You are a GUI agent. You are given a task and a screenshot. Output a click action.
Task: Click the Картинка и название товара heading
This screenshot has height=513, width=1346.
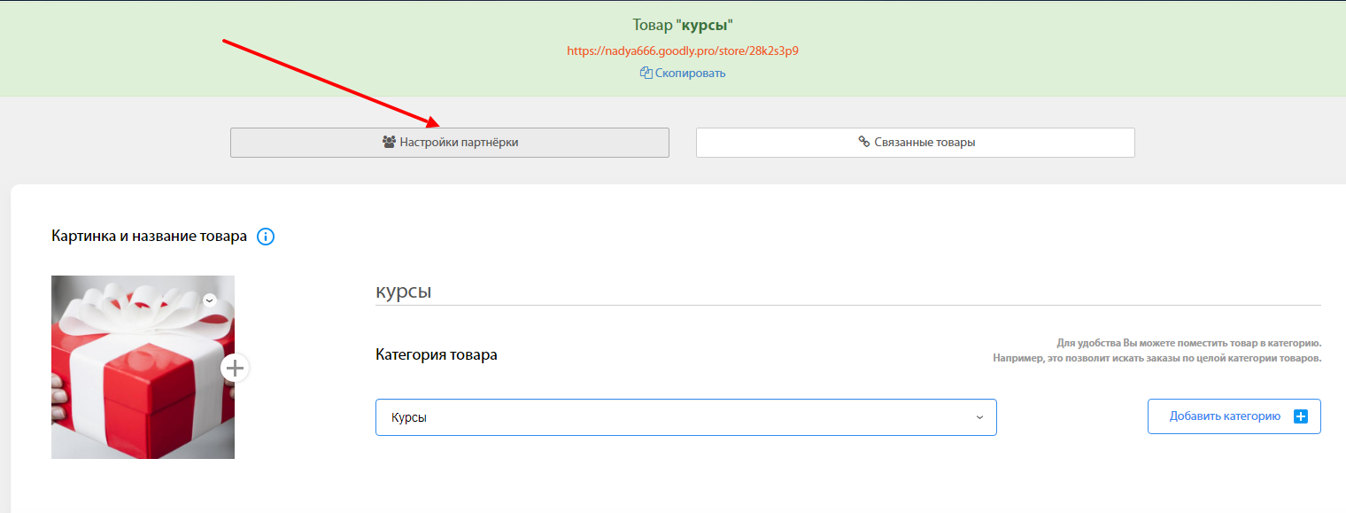point(150,237)
